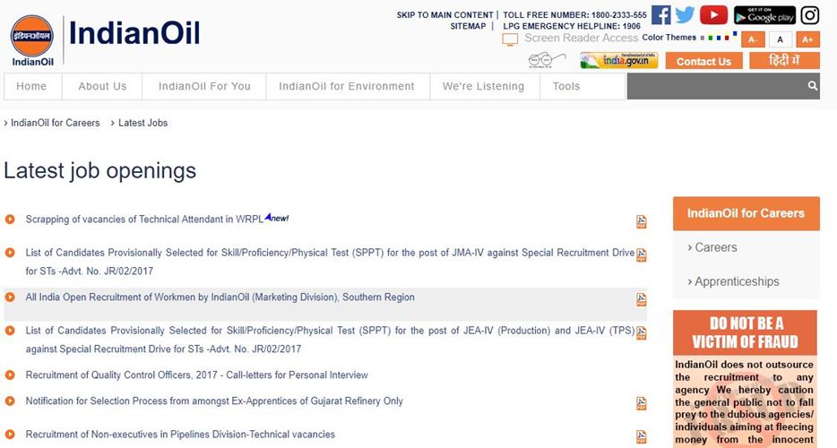
Task: Open the IndianOil Facebook page icon
Action: (660, 15)
